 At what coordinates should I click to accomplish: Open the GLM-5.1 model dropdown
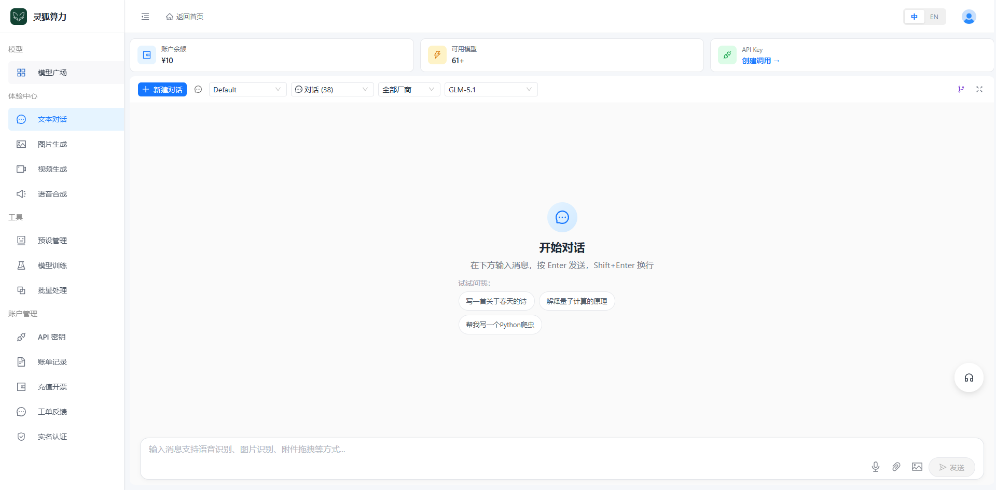491,90
